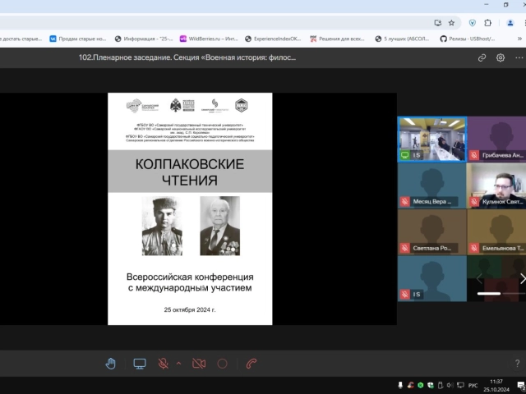Open conference settings gear
Viewport: 526px width, 394px height.
(x=501, y=57)
